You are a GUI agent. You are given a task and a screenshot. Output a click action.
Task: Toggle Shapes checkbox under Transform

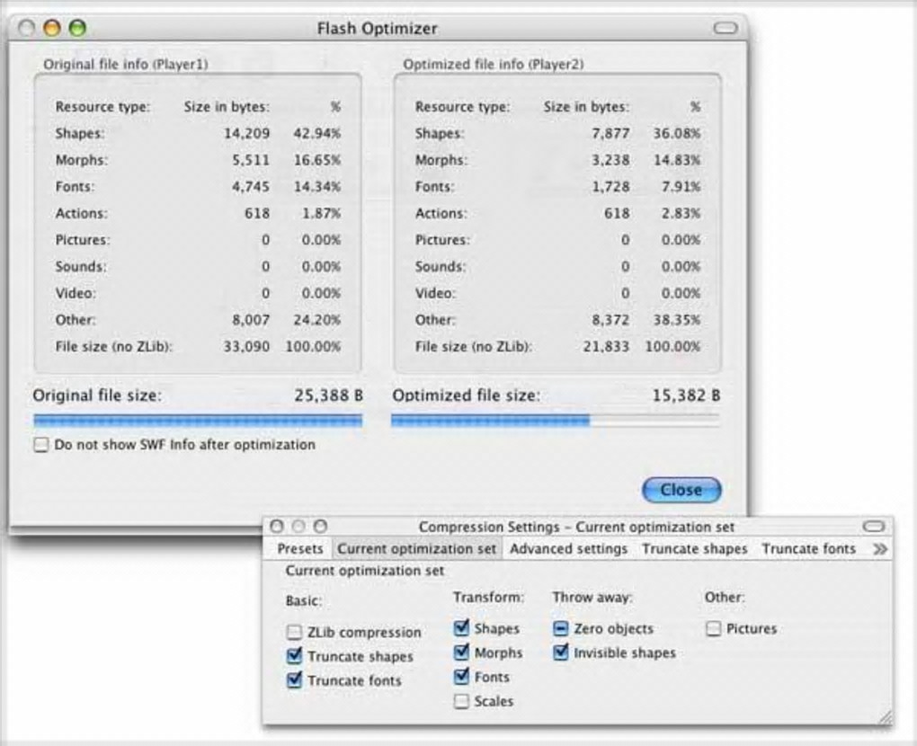pyautogui.click(x=461, y=628)
